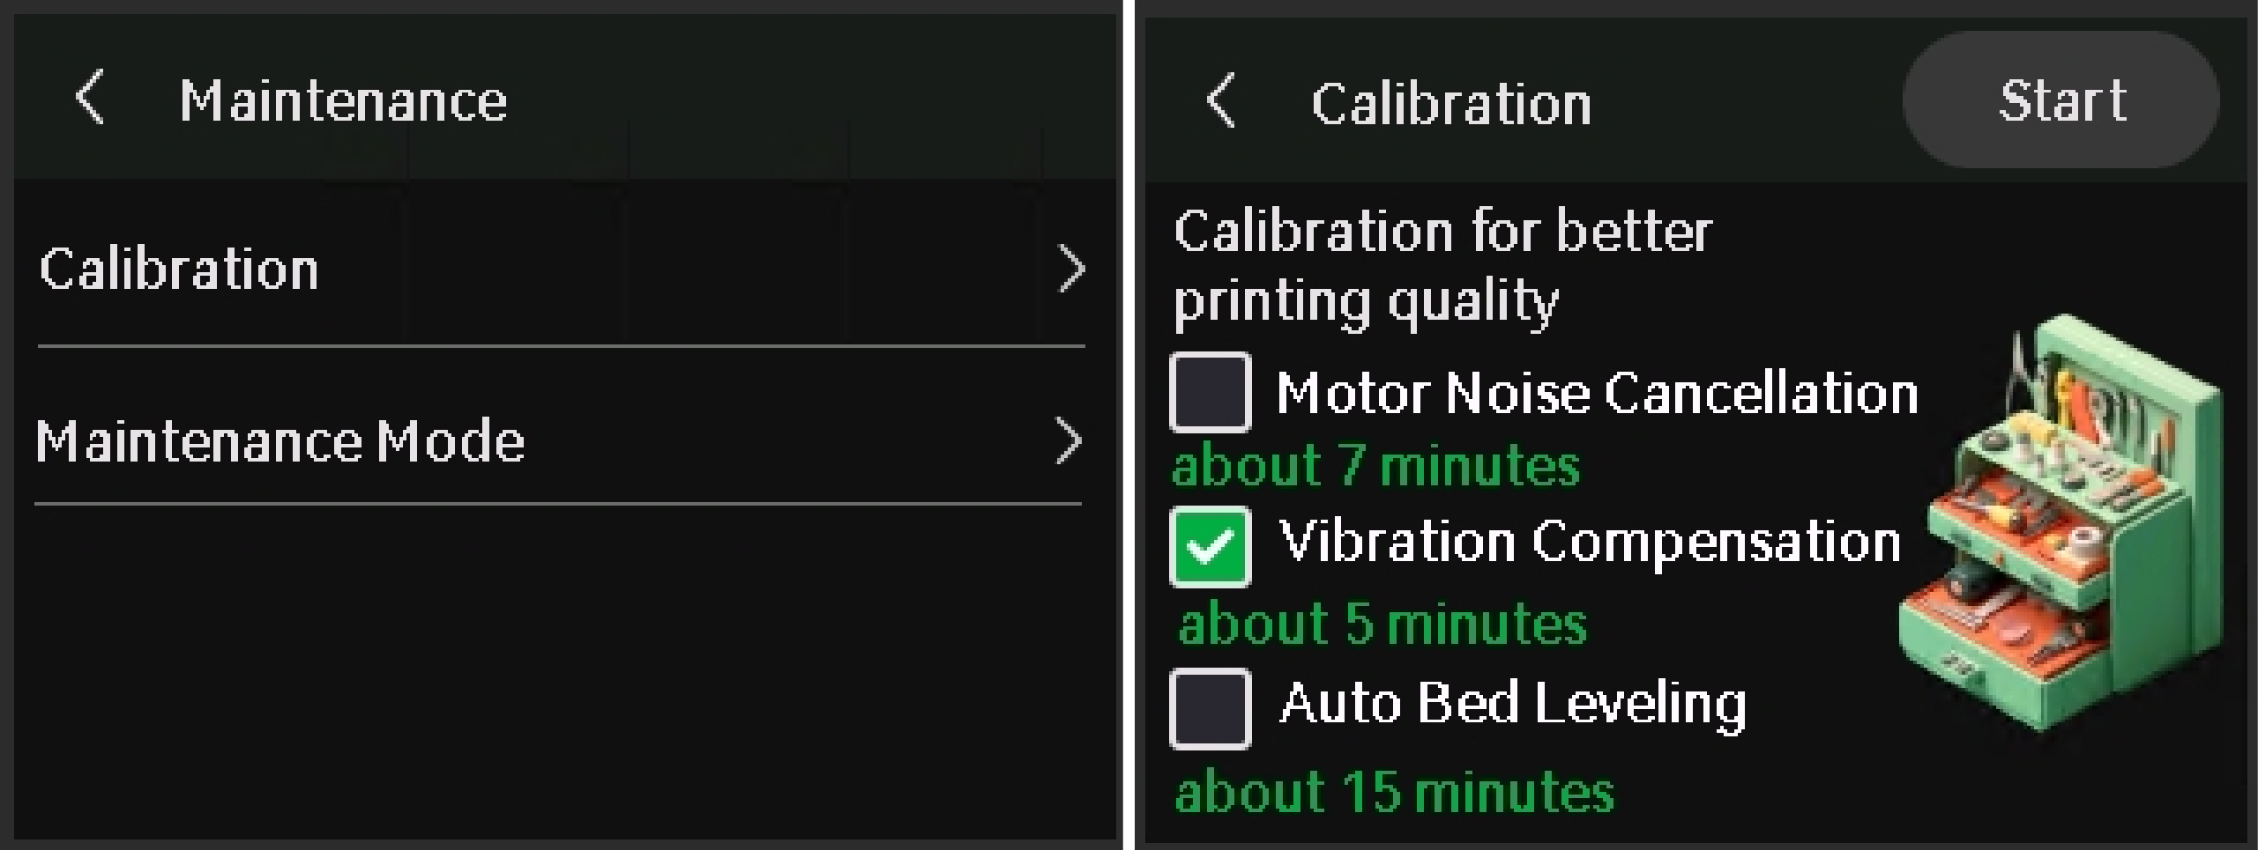Screen dimensions: 2258x850
Task: Click the 'about 7 minutes' estimate
Action: coord(1376,465)
